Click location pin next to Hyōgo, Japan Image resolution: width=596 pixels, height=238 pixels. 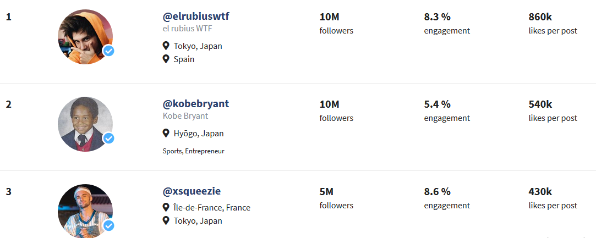pyautogui.click(x=165, y=133)
